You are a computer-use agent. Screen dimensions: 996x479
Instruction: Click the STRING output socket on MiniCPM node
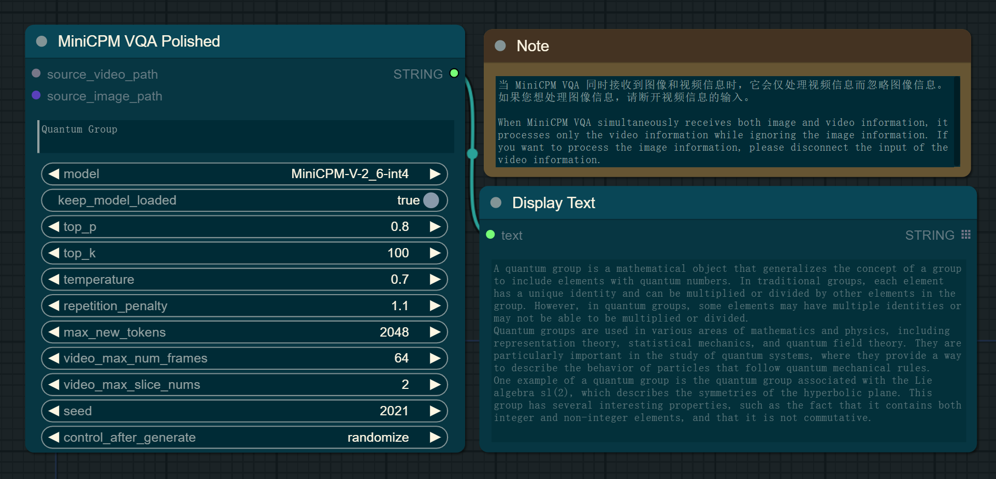454,74
